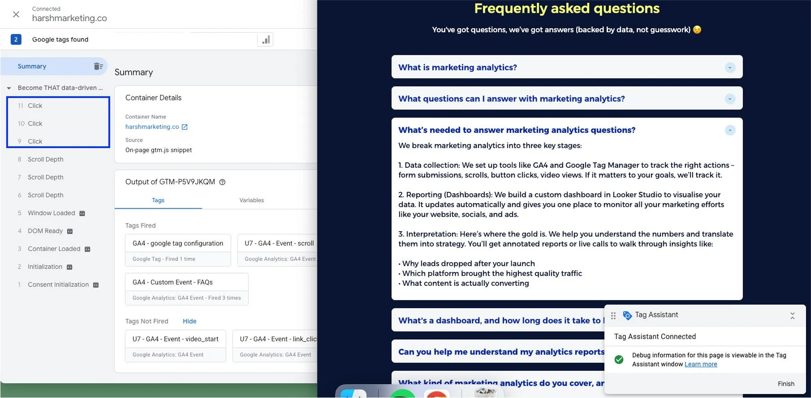Click the Tag Assistant Connected status text
The image size is (811, 398).
pyautogui.click(x=655, y=337)
